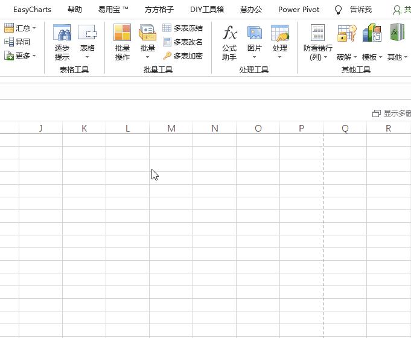Select column J header
The image size is (411, 338).
(x=40, y=128)
